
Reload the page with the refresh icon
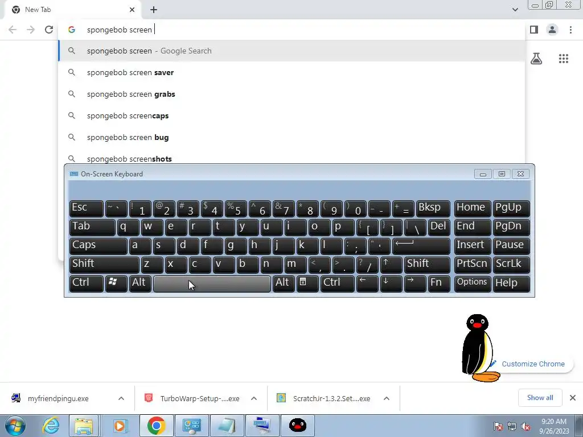click(49, 30)
